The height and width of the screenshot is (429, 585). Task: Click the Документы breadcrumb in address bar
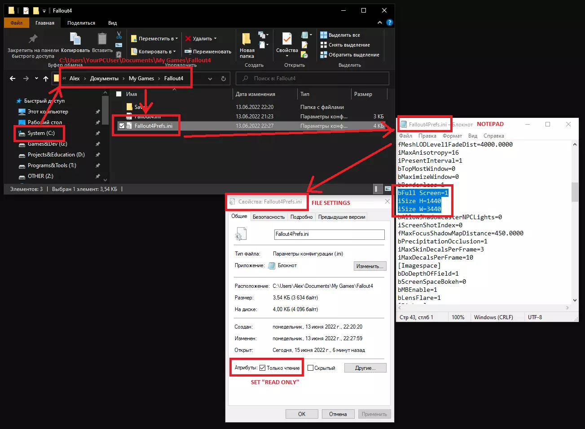click(x=104, y=78)
